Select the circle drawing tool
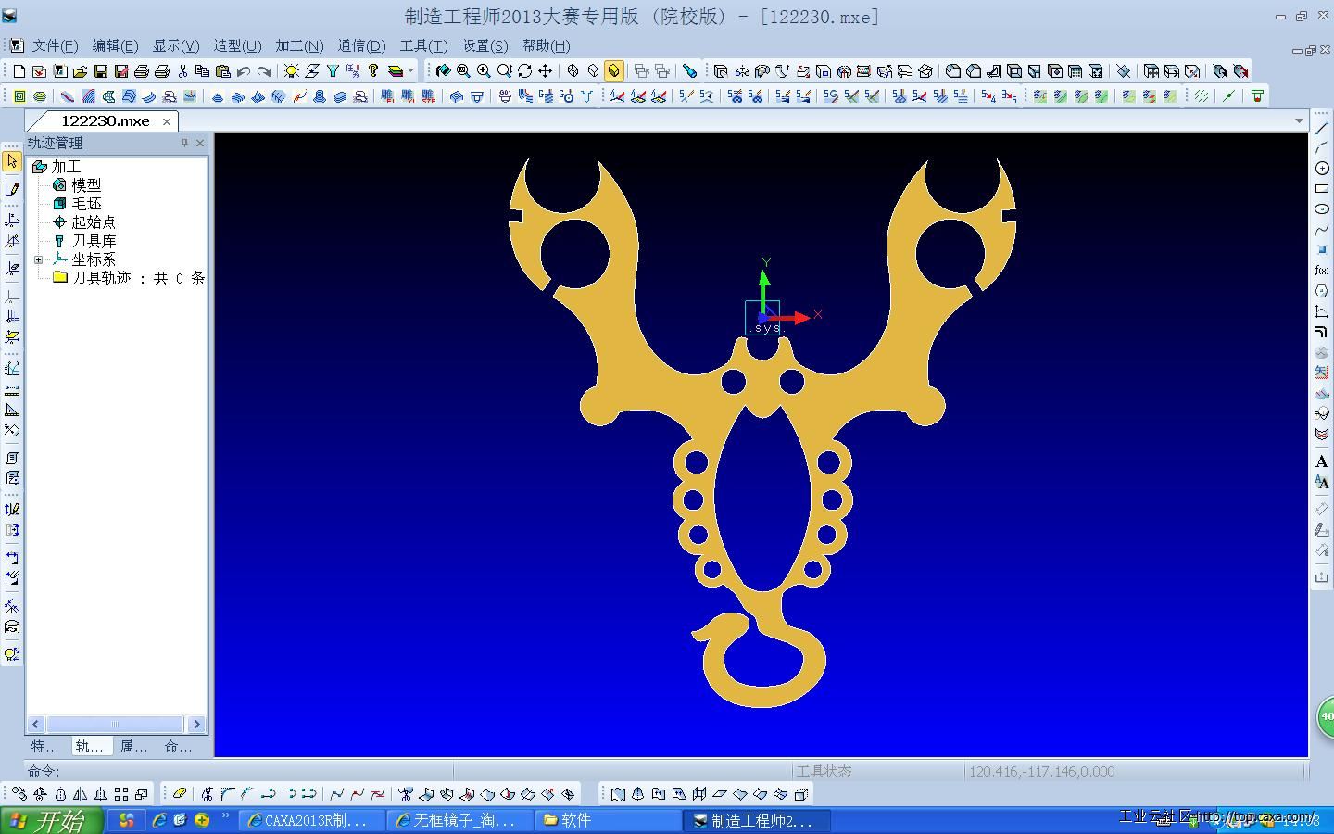1334x834 pixels. (1322, 168)
